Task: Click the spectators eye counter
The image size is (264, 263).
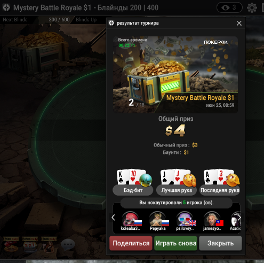Action: point(229,7)
